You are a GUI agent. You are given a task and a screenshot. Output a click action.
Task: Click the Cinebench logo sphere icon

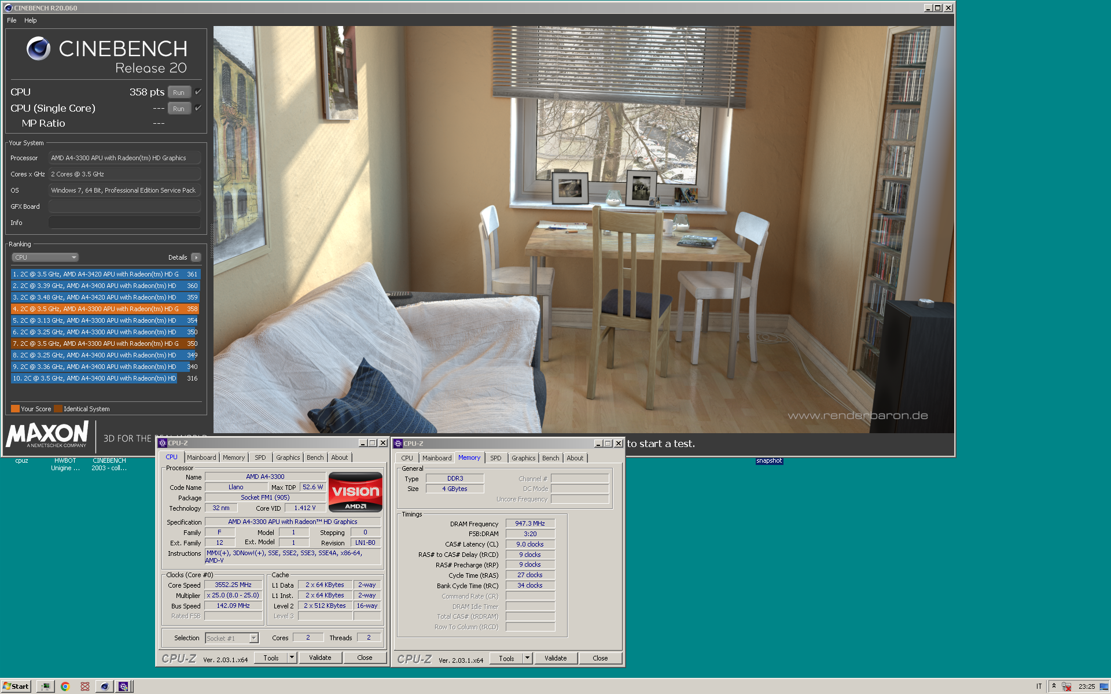pos(39,49)
